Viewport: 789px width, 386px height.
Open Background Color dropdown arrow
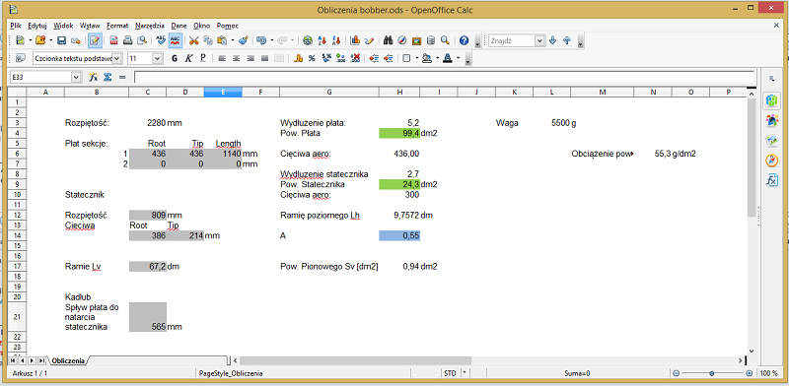pos(437,58)
